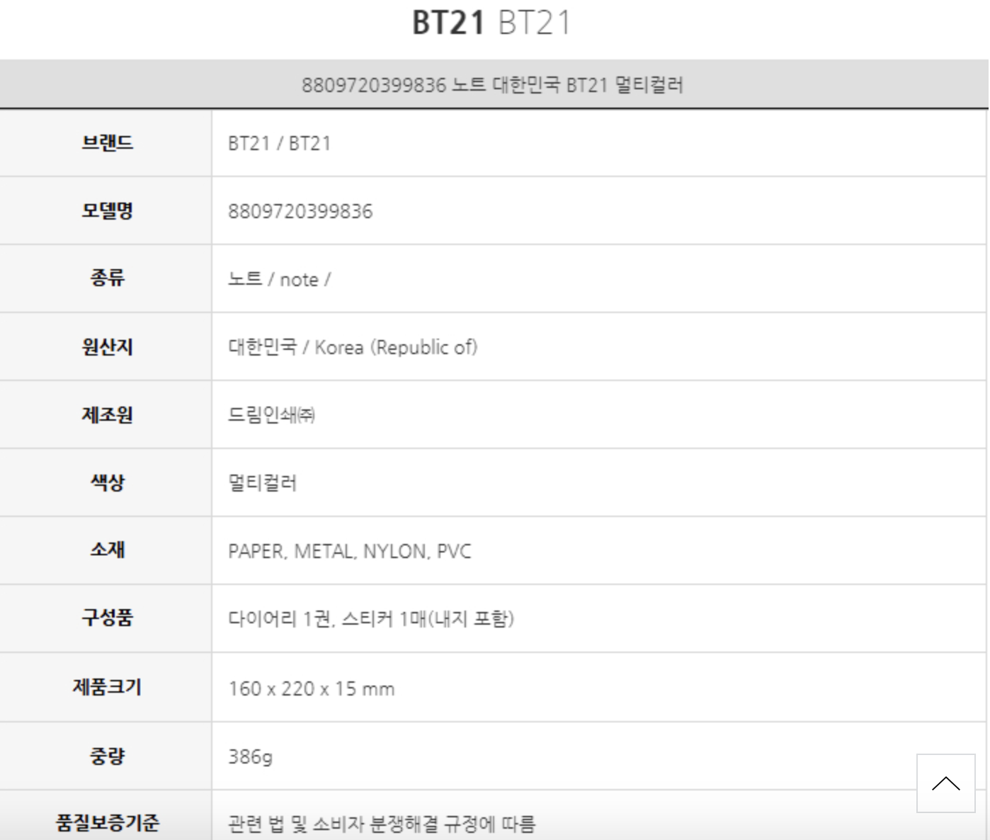This screenshot has height=840, width=990.
Task: Click the BT21 / BT21 brand value
Action: tap(279, 144)
